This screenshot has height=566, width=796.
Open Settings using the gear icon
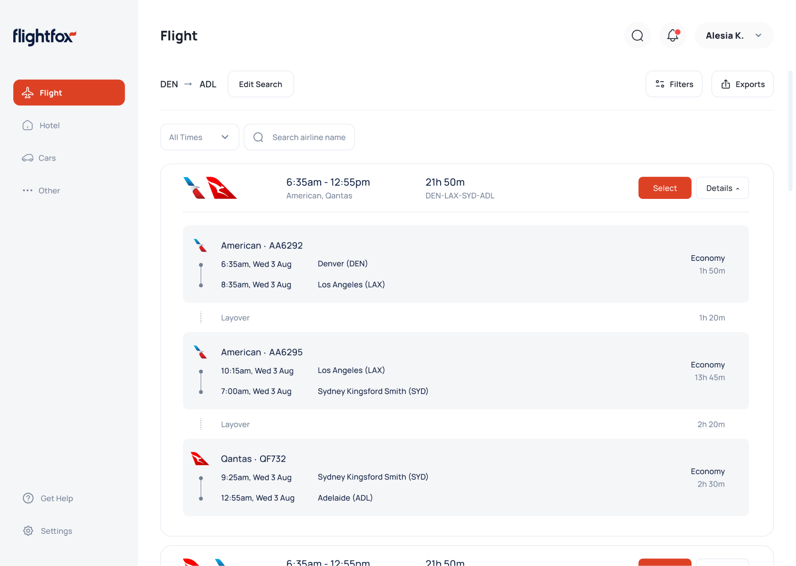(x=27, y=531)
